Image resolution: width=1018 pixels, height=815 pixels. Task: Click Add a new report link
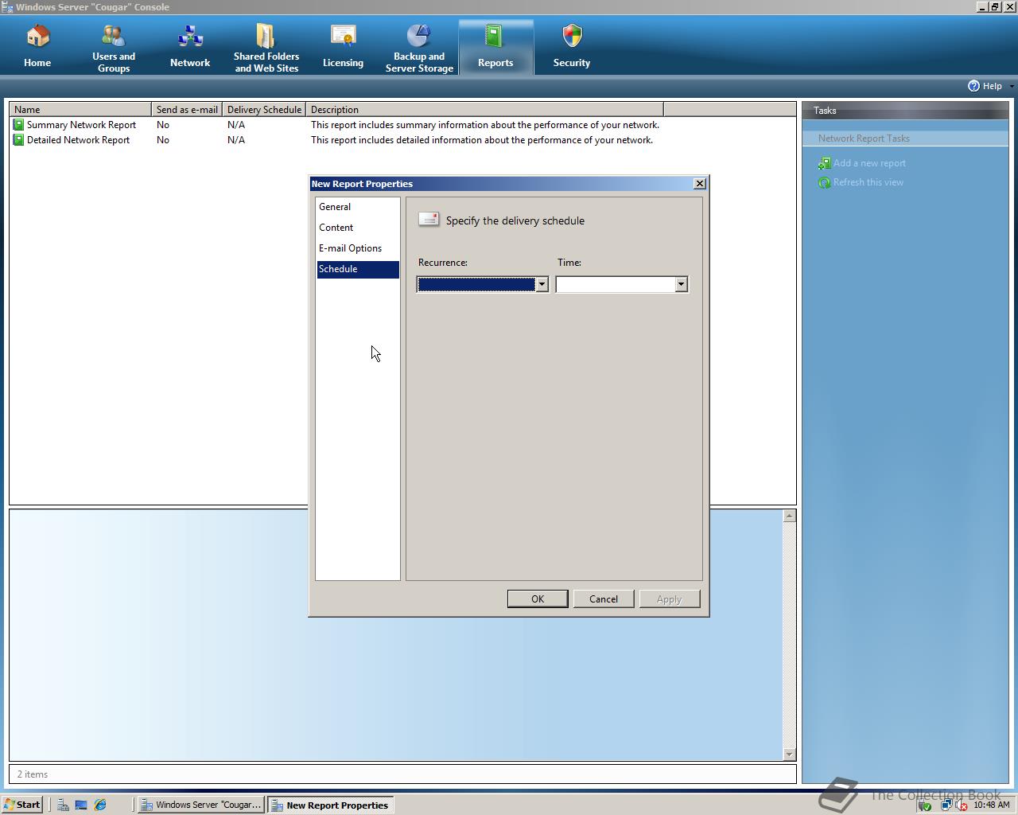(869, 163)
